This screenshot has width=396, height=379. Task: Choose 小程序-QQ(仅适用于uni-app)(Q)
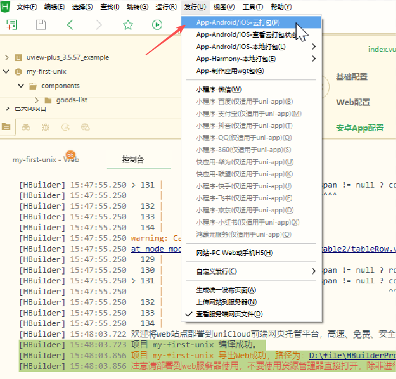click(x=251, y=138)
